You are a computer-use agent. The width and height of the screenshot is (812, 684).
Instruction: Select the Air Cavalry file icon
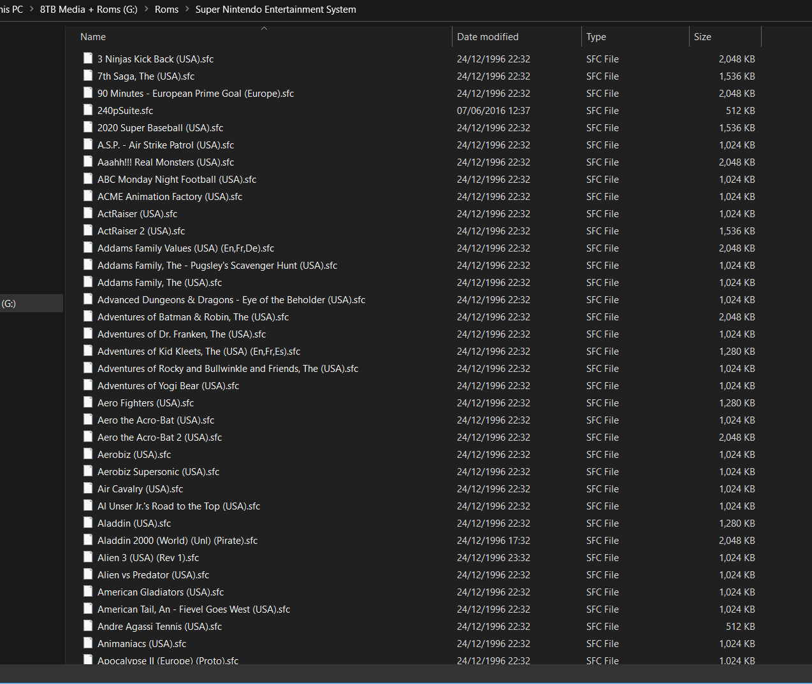[88, 488]
